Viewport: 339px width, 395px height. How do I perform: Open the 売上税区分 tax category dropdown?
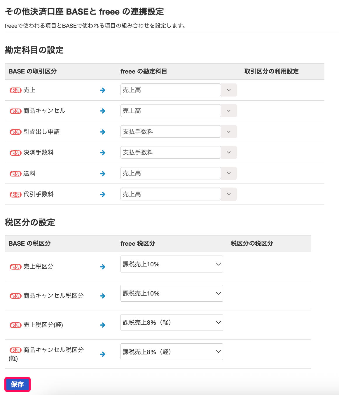click(x=172, y=264)
